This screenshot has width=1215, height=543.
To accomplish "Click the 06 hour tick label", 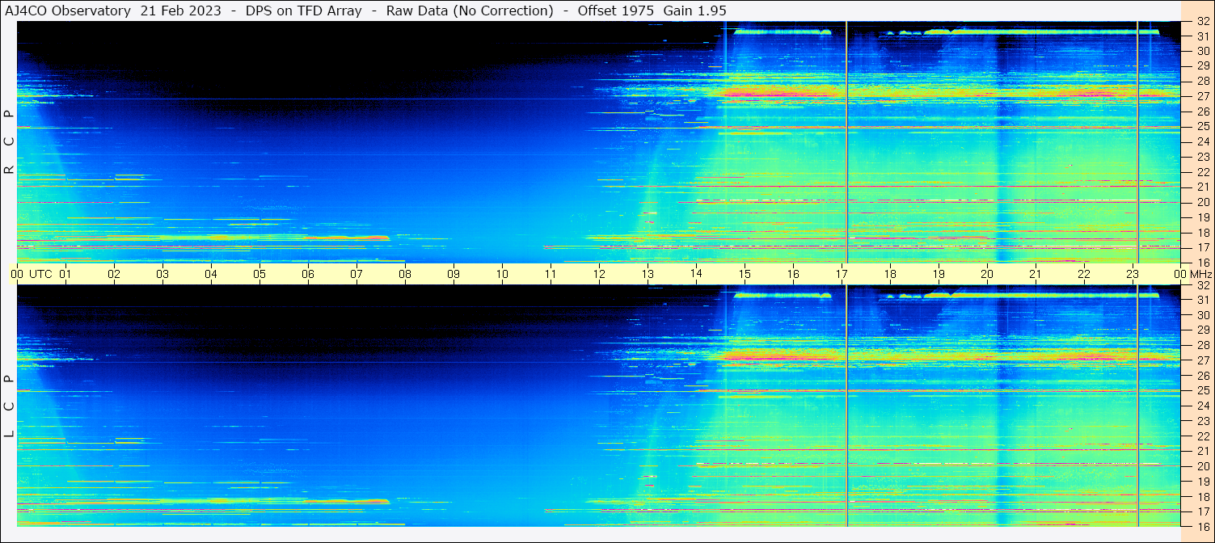I will 308,274.
